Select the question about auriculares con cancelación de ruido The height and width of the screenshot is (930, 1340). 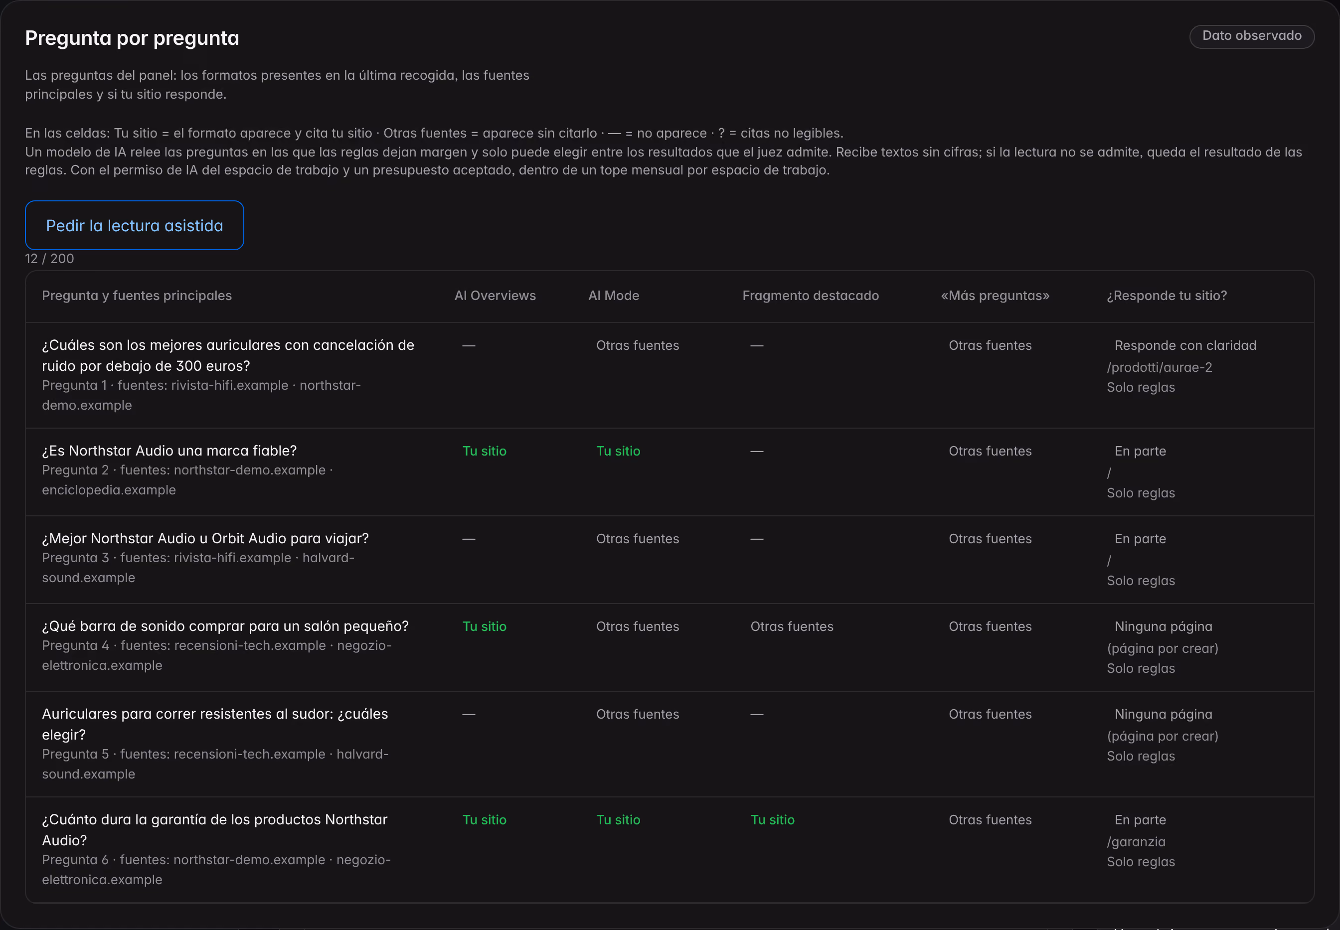228,355
